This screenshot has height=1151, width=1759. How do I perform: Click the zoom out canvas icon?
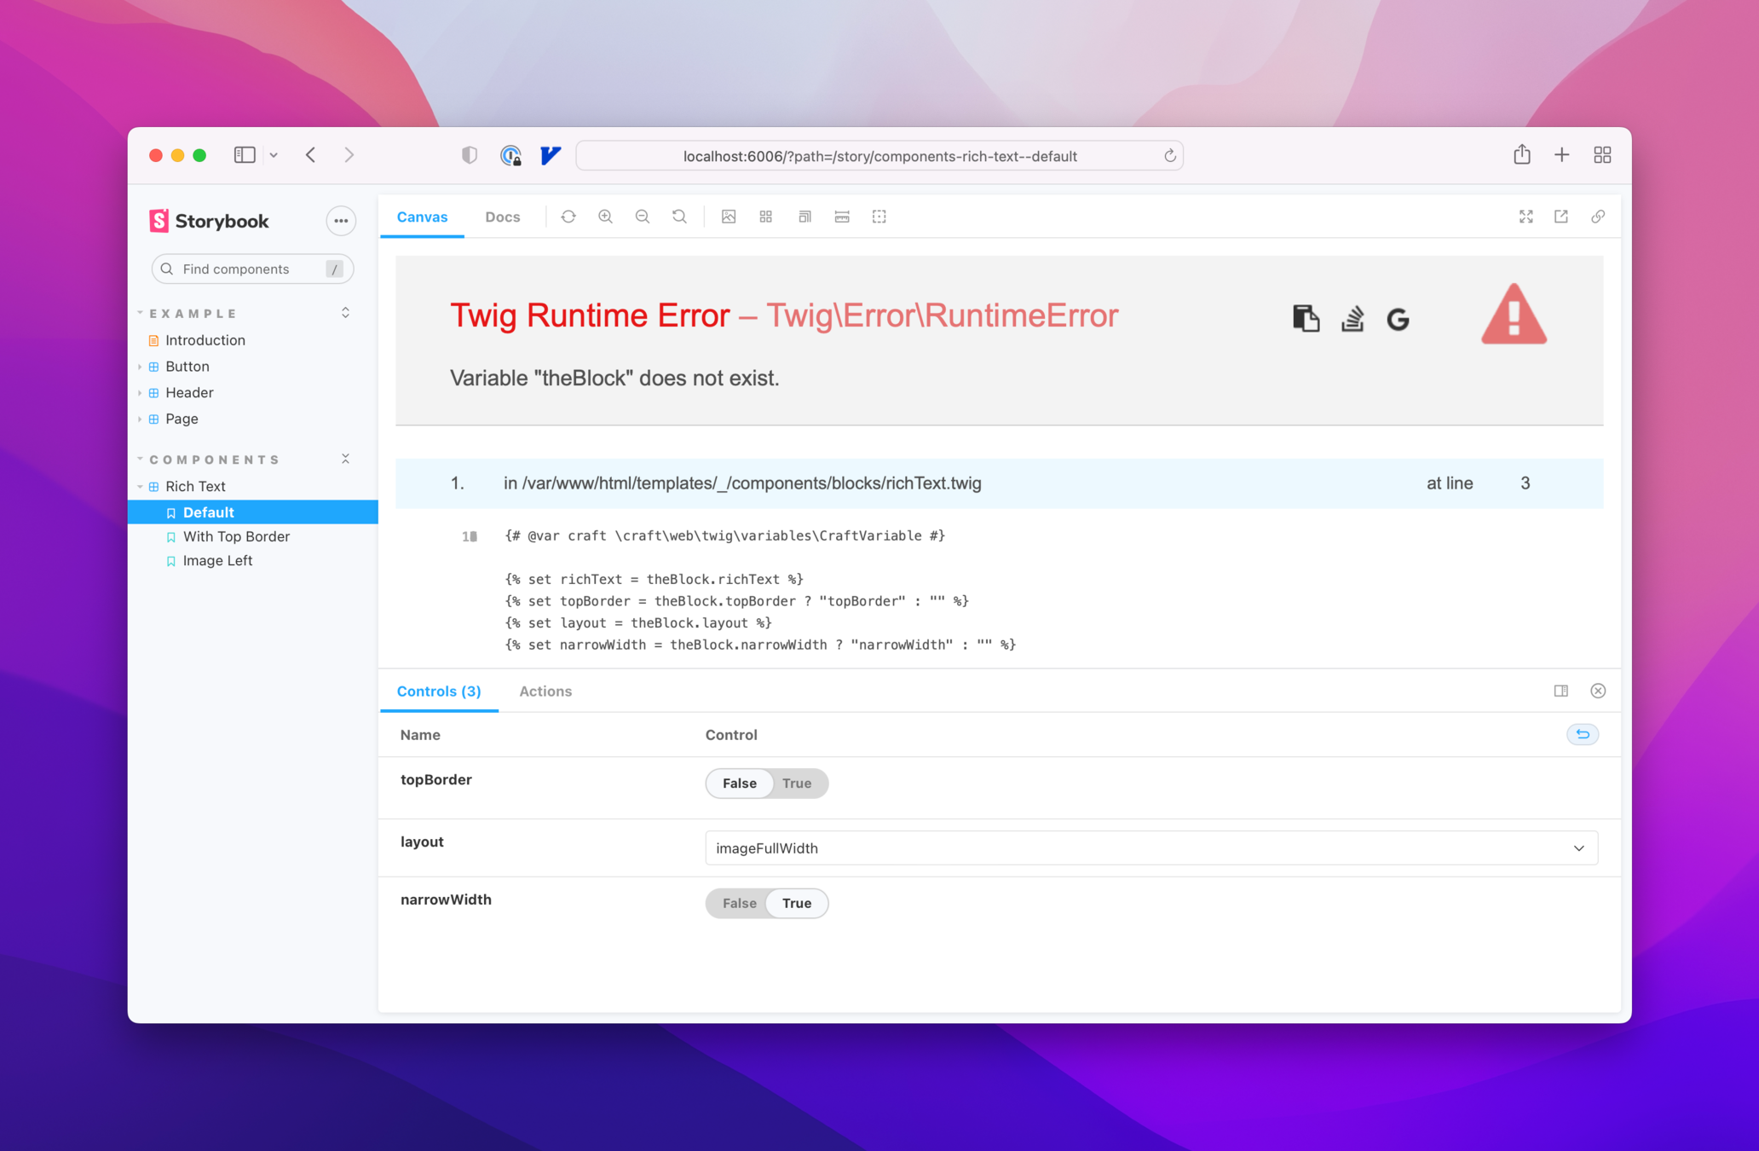(643, 217)
